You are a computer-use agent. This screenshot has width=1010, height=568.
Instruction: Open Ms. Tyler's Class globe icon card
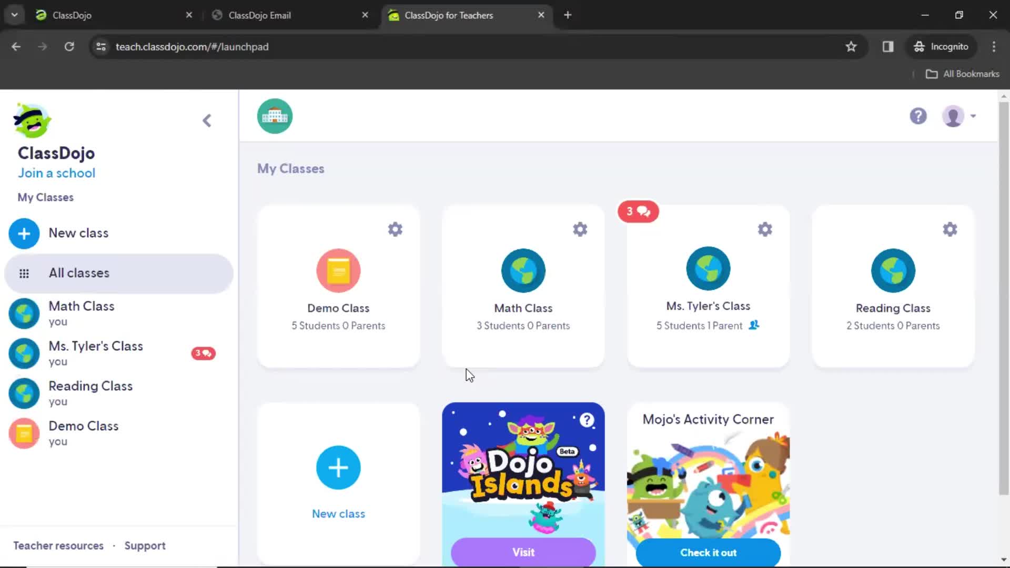pos(708,269)
